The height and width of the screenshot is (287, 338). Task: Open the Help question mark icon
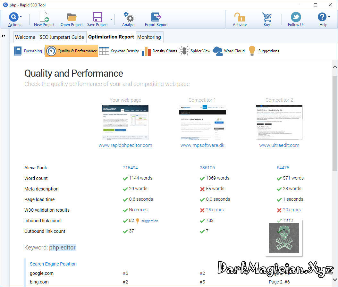[322, 17]
